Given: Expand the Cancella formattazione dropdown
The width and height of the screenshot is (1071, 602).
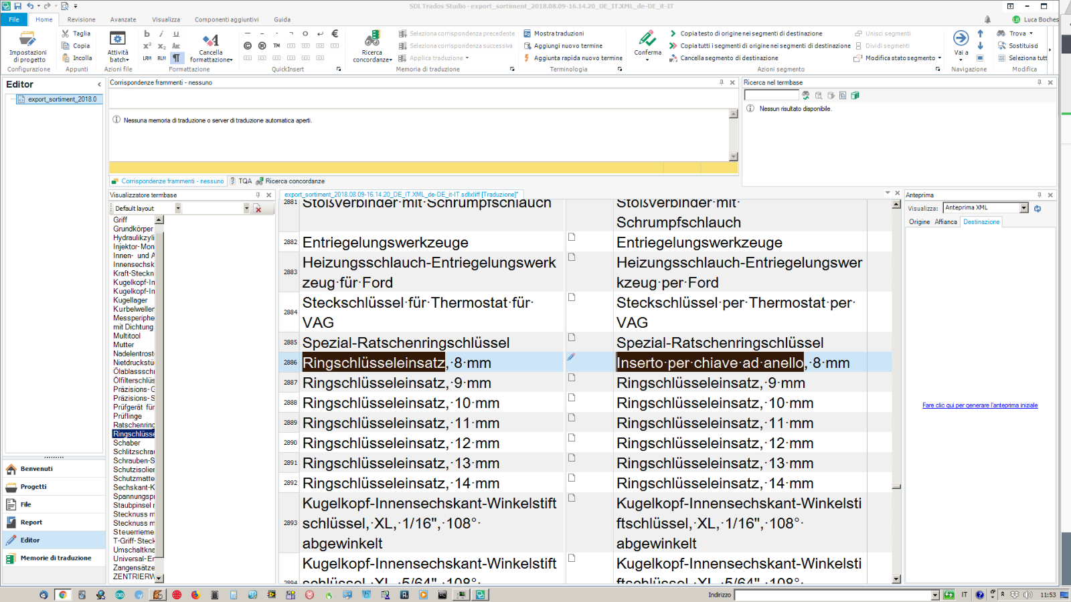Looking at the screenshot, I should (232, 60).
